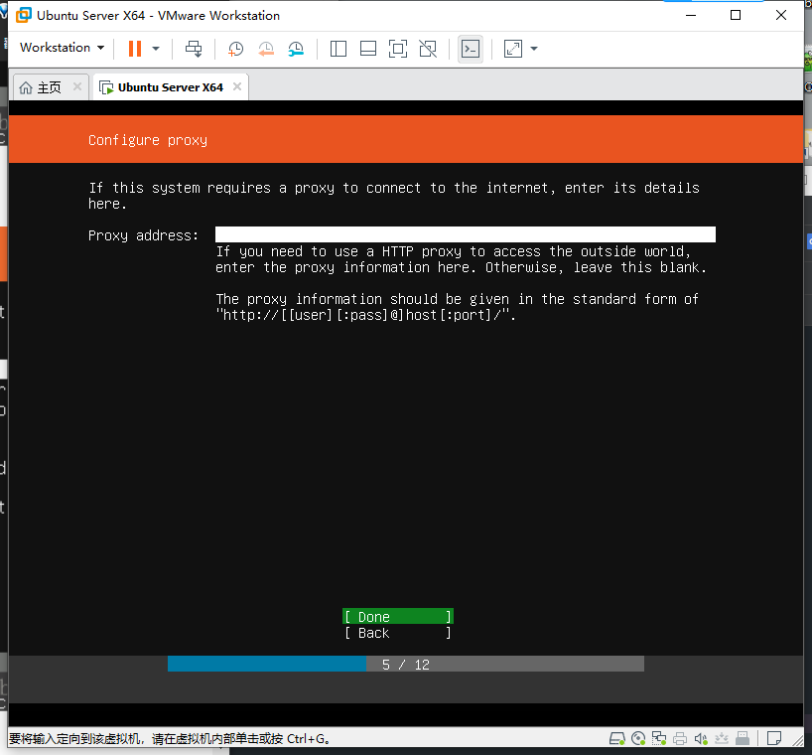Screen dimensions: 812x755
Task: Click the hard disk status icon
Action: point(617,738)
